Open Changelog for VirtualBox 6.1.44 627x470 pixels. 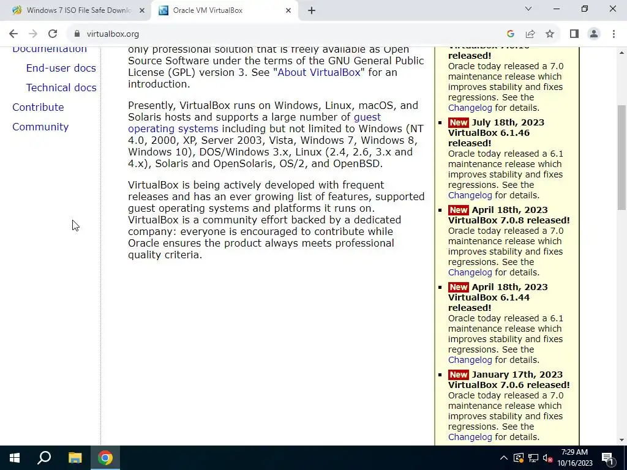(x=470, y=360)
